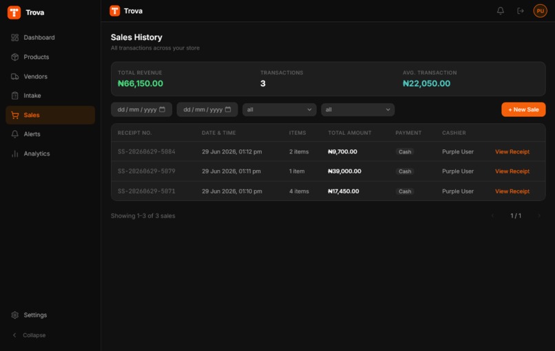The width and height of the screenshot is (555, 351).
Task: Click the 'Showing 1–3 of 3 sales' text
Action: point(143,215)
